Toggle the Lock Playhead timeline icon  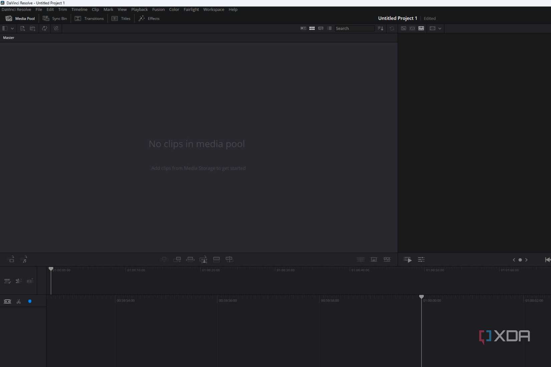coord(7,302)
